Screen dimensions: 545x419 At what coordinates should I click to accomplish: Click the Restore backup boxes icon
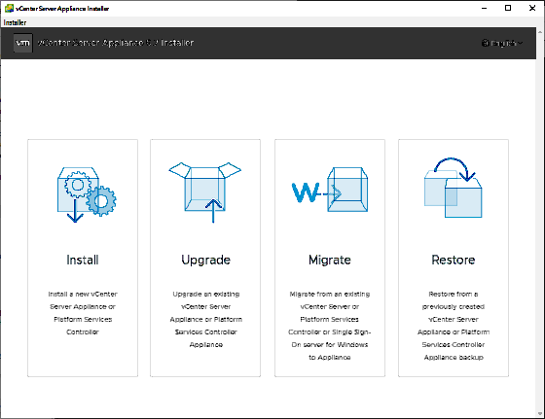pyautogui.click(x=454, y=188)
